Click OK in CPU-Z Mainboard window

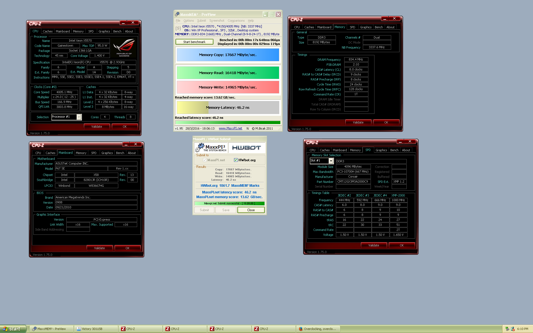pyautogui.click(x=127, y=248)
